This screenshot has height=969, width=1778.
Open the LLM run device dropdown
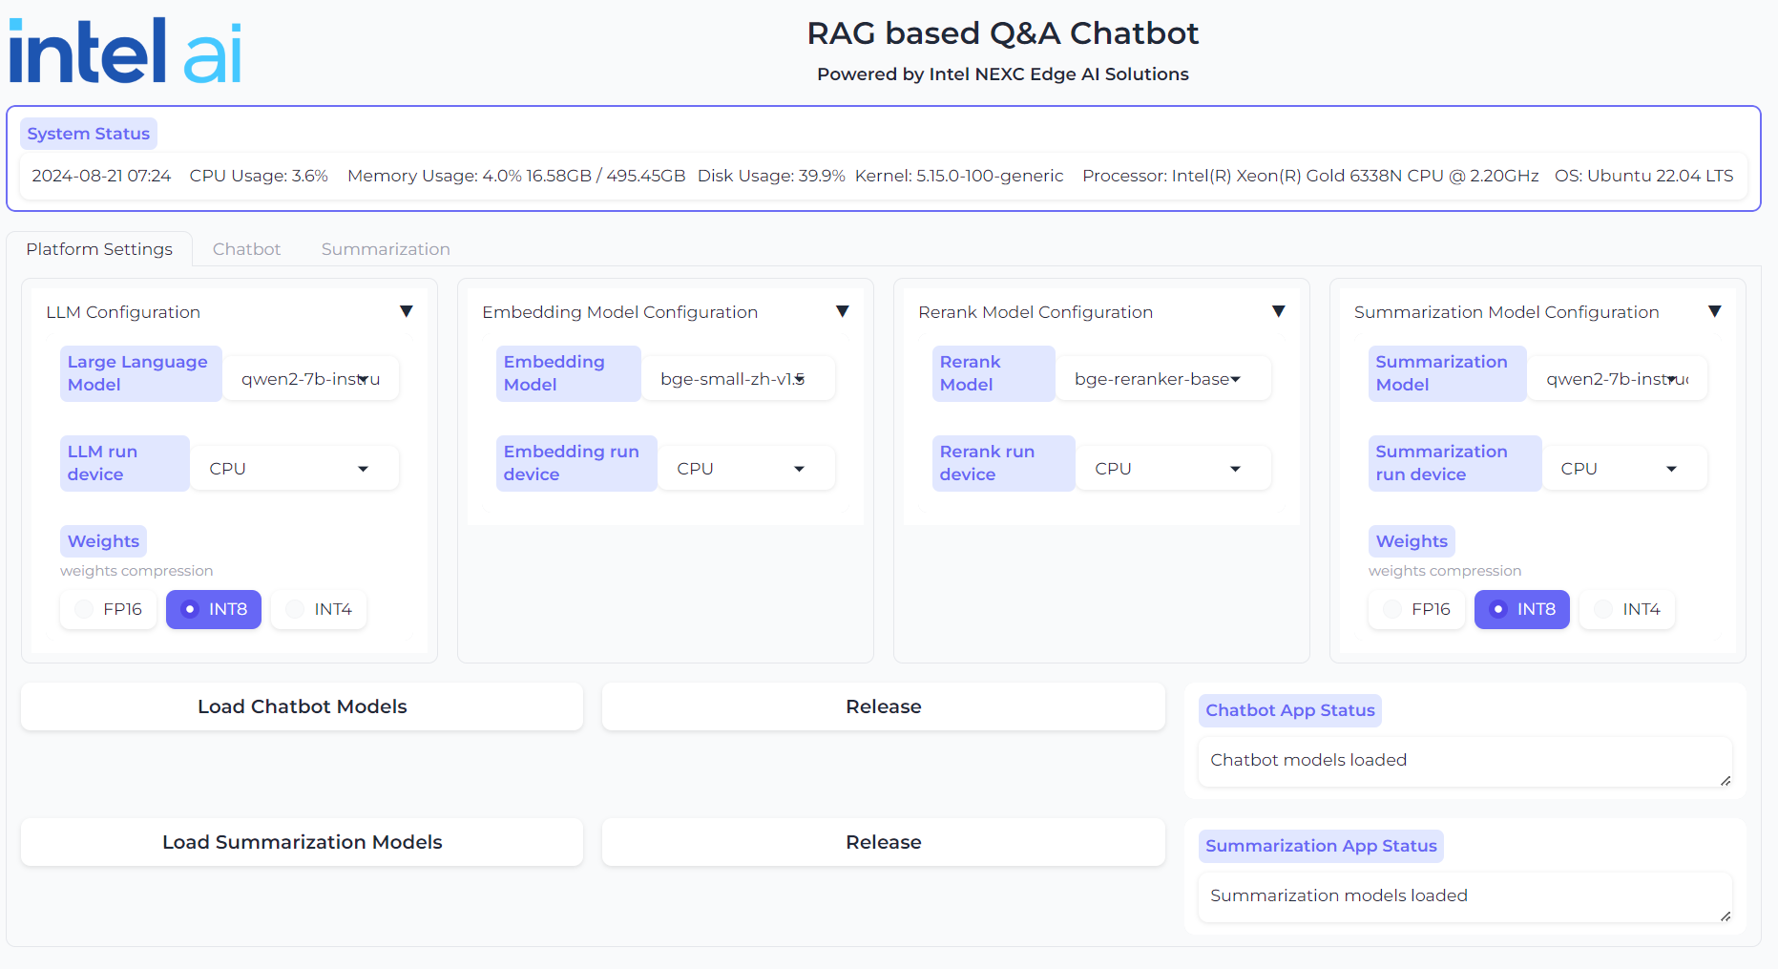coord(294,469)
